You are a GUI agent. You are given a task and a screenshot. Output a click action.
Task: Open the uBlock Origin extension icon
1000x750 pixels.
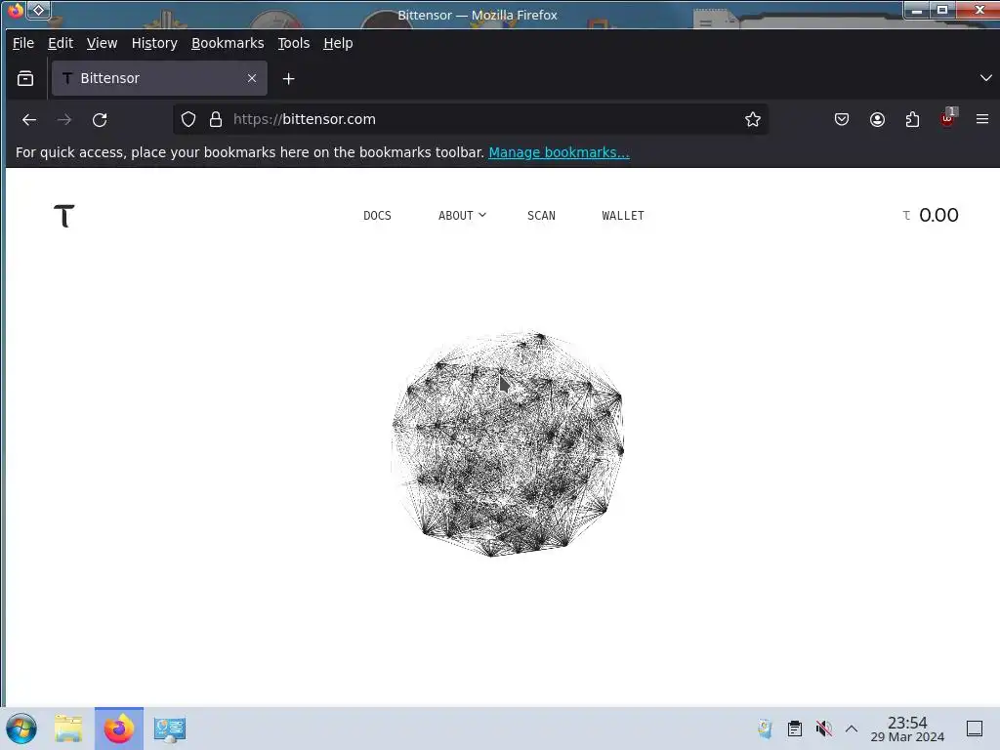point(947,118)
